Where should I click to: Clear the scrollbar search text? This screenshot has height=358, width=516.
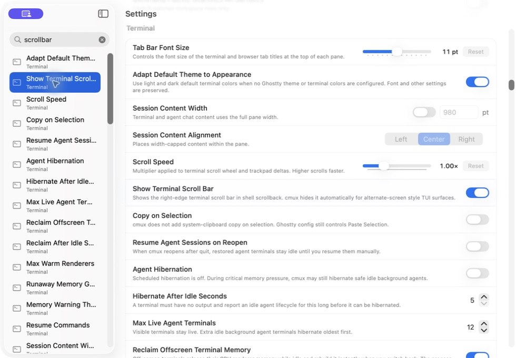pos(102,39)
